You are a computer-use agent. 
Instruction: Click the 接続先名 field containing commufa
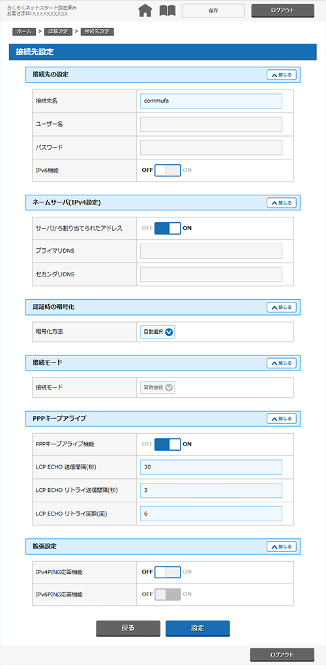tap(211, 101)
